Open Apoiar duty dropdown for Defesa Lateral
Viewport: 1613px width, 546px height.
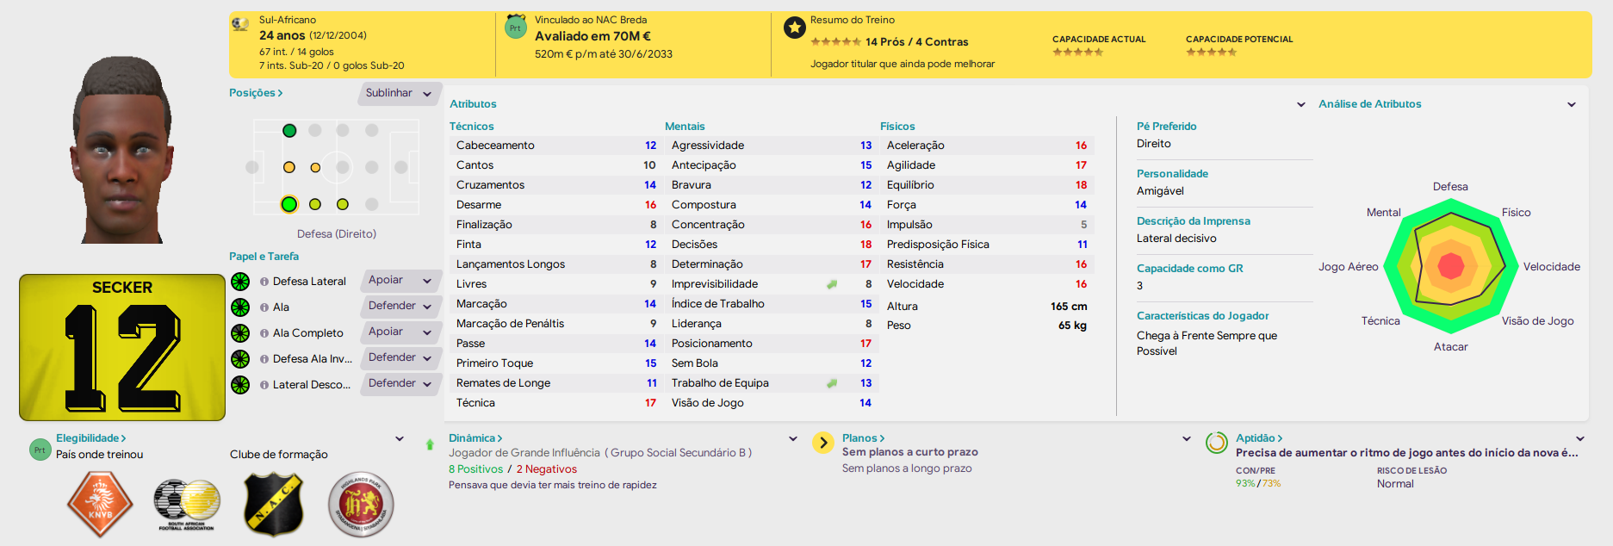400,281
